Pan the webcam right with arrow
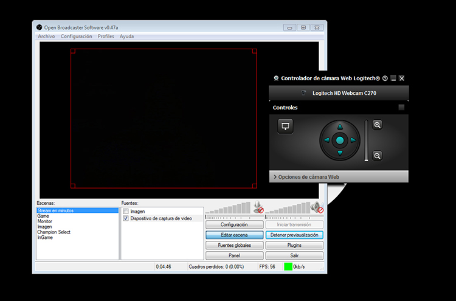The width and height of the screenshot is (456, 301). pyautogui.click(x=353, y=140)
